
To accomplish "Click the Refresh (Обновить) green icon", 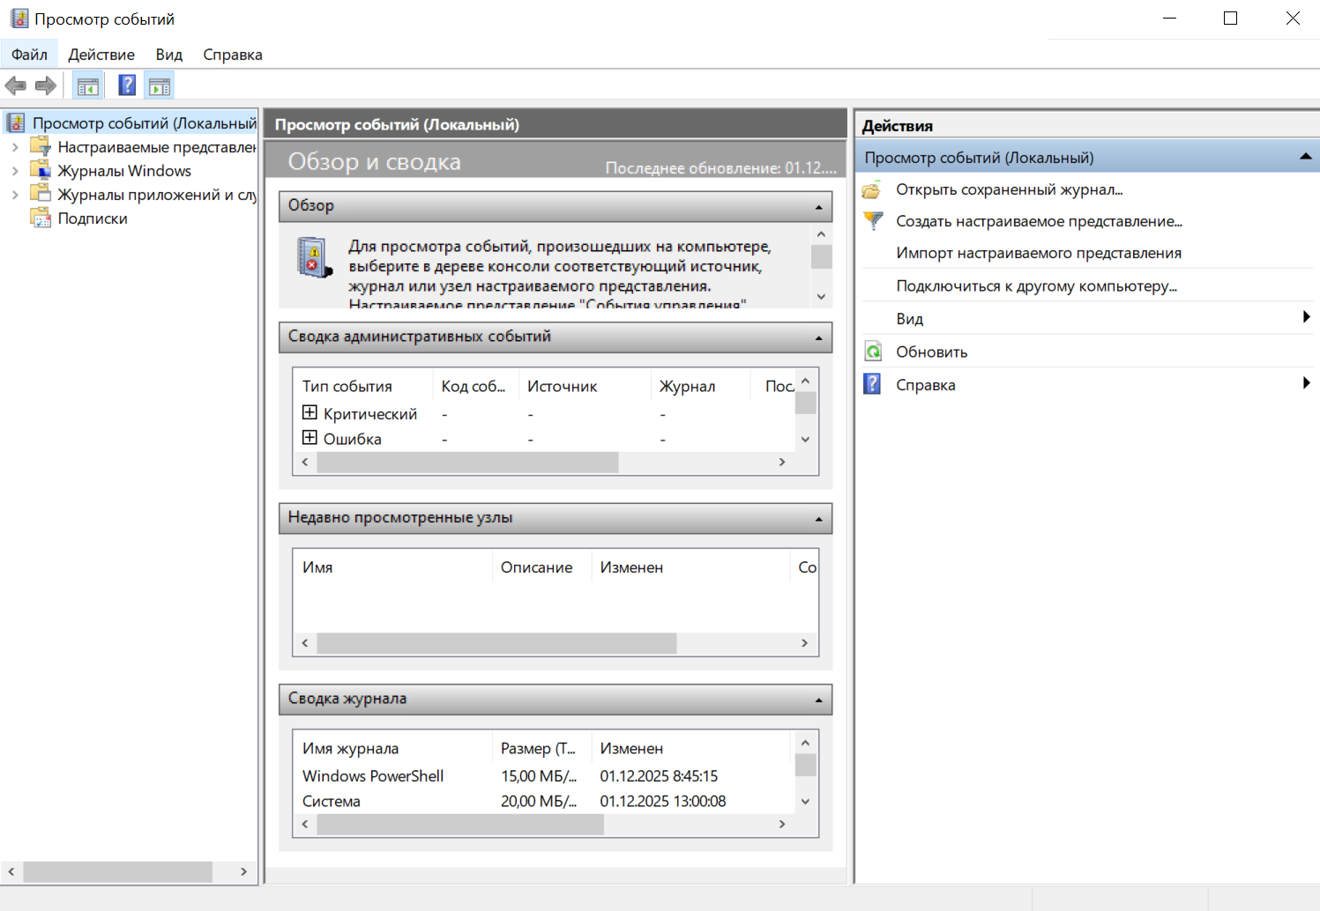I will [873, 352].
